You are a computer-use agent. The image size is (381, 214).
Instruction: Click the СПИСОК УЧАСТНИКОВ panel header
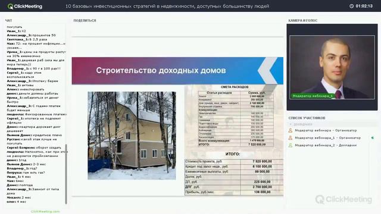click(x=307, y=118)
